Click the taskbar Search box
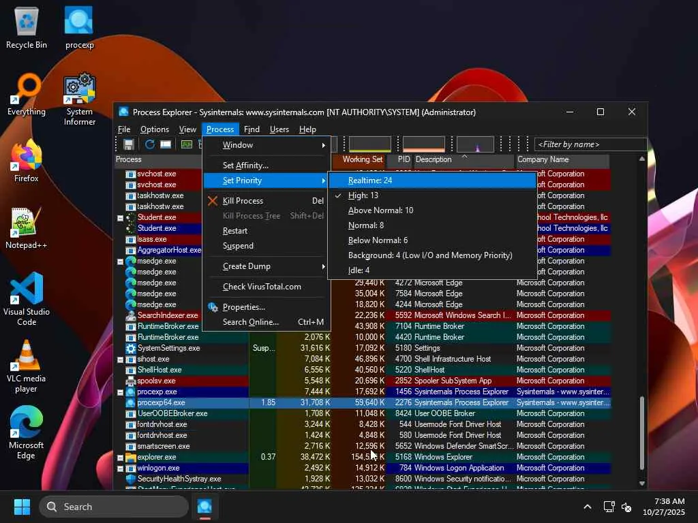This screenshot has height=523, width=698. click(x=114, y=507)
